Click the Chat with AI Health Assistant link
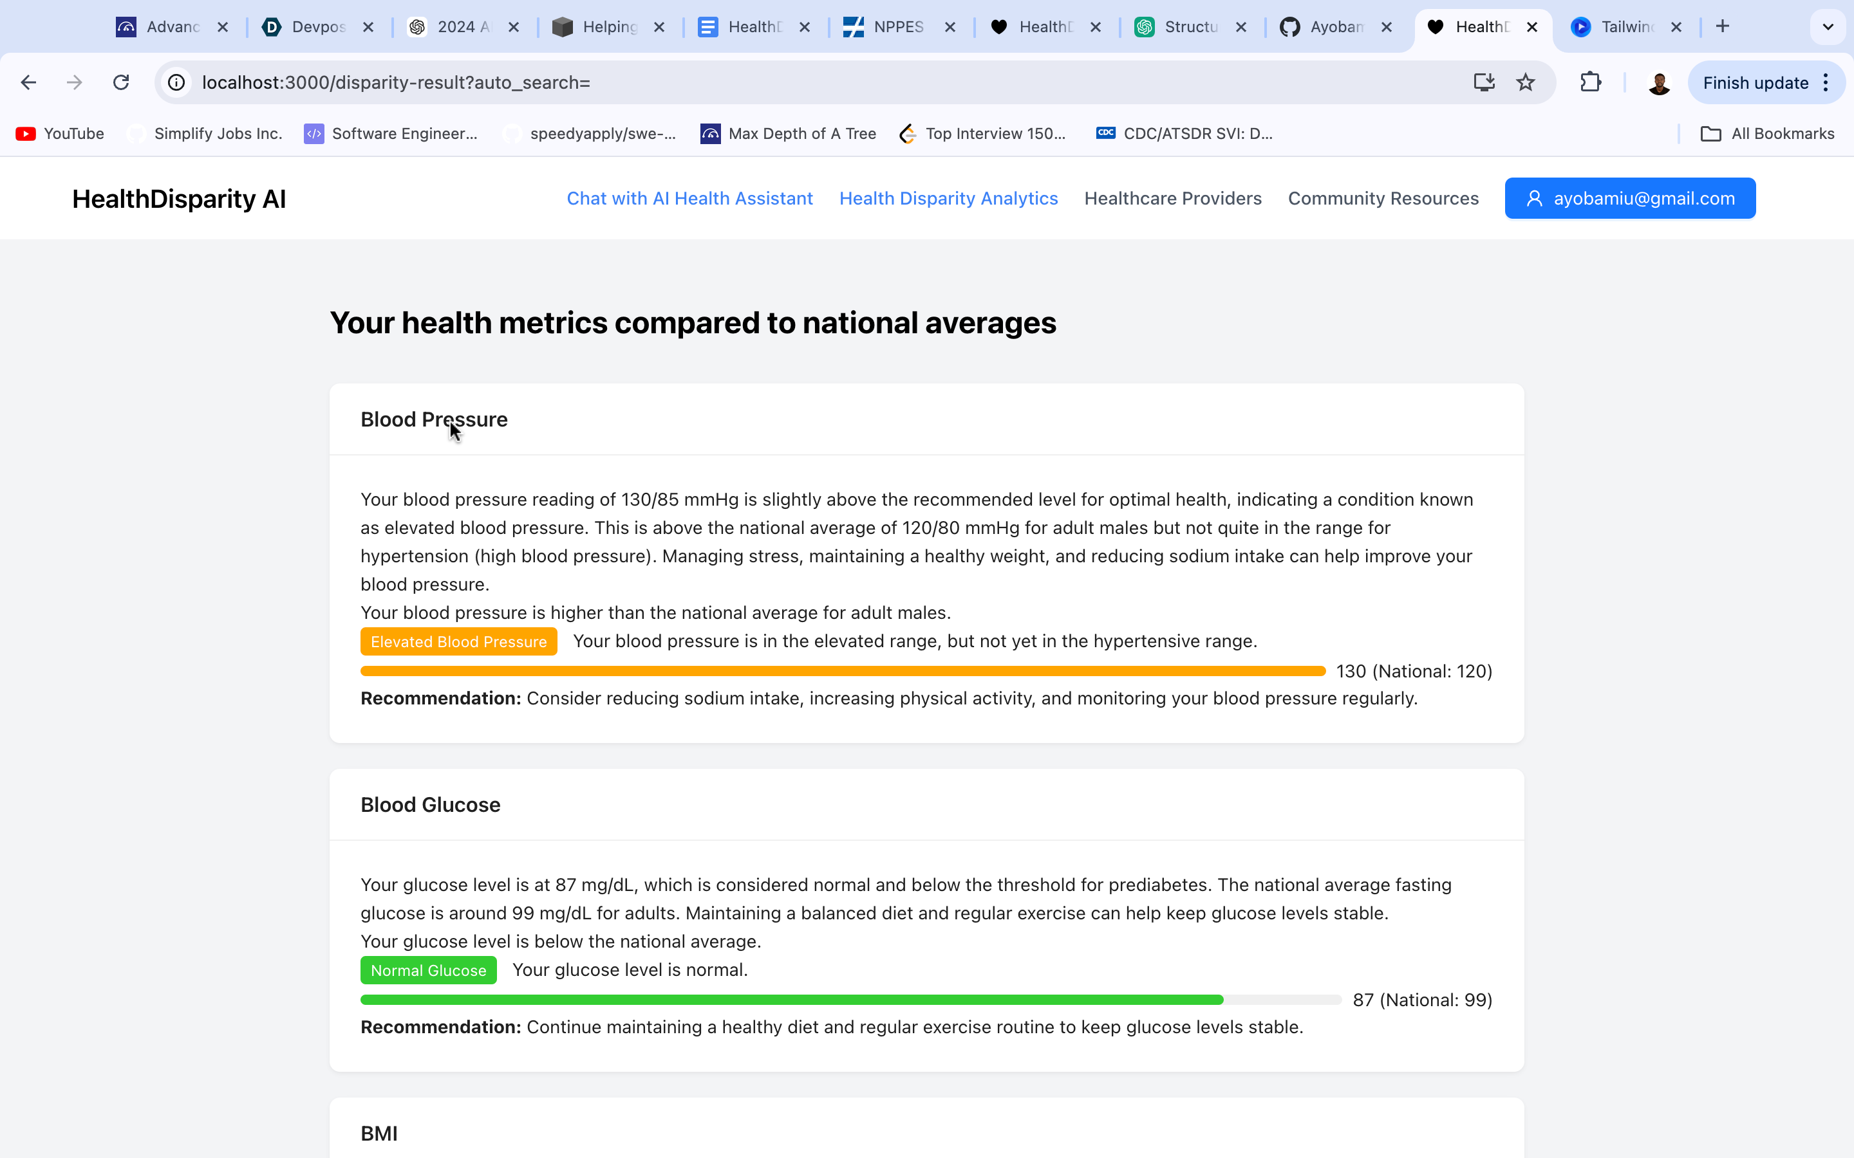 click(x=689, y=198)
